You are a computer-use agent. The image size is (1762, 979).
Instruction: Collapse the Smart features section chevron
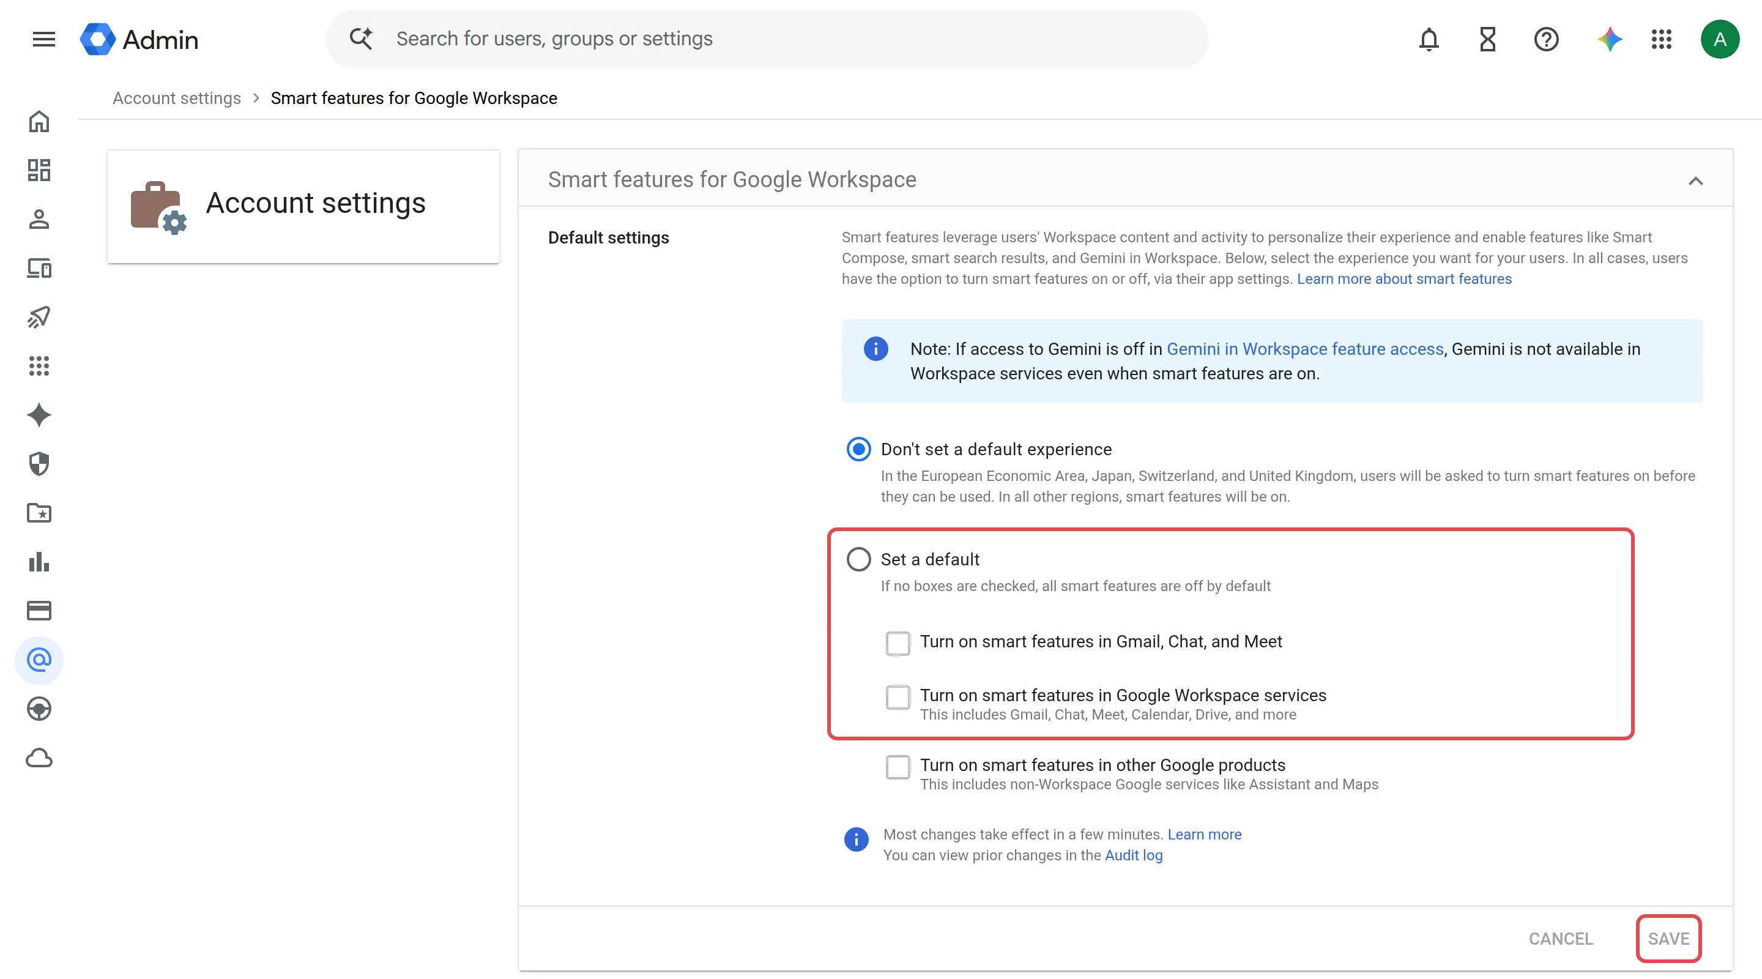[1695, 181]
